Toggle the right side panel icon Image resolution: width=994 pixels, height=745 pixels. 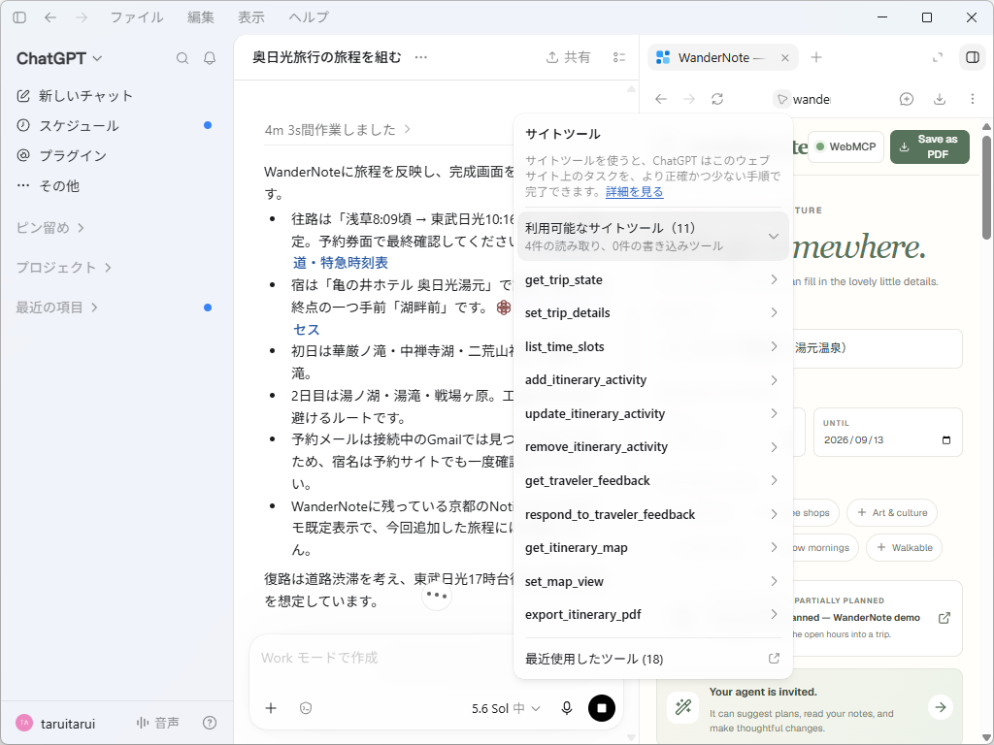point(973,57)
